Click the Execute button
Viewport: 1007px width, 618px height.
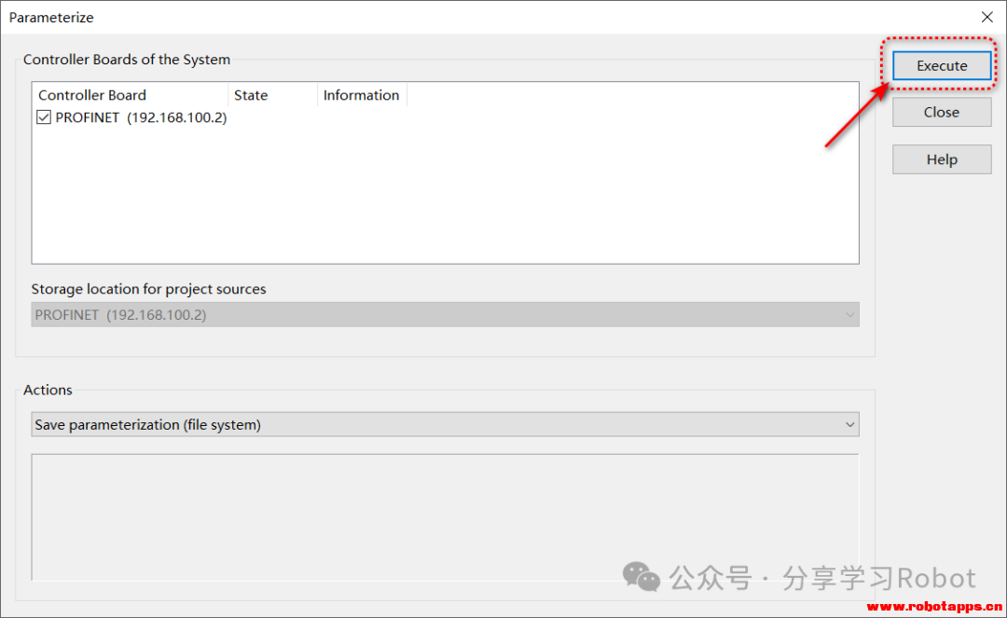(942, 65)
